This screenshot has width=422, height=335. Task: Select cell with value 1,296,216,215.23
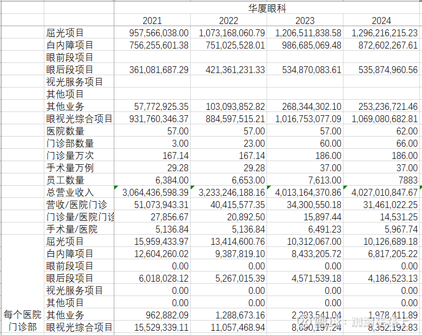pyautogui.click(x=381, y=33)
